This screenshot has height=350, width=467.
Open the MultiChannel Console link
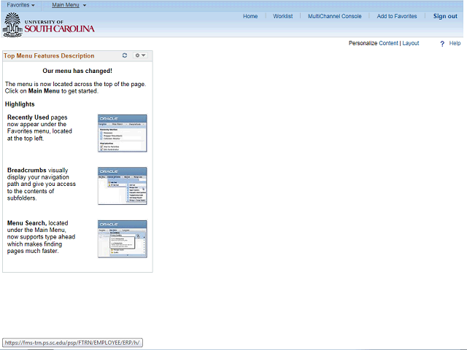pos(334,16)
